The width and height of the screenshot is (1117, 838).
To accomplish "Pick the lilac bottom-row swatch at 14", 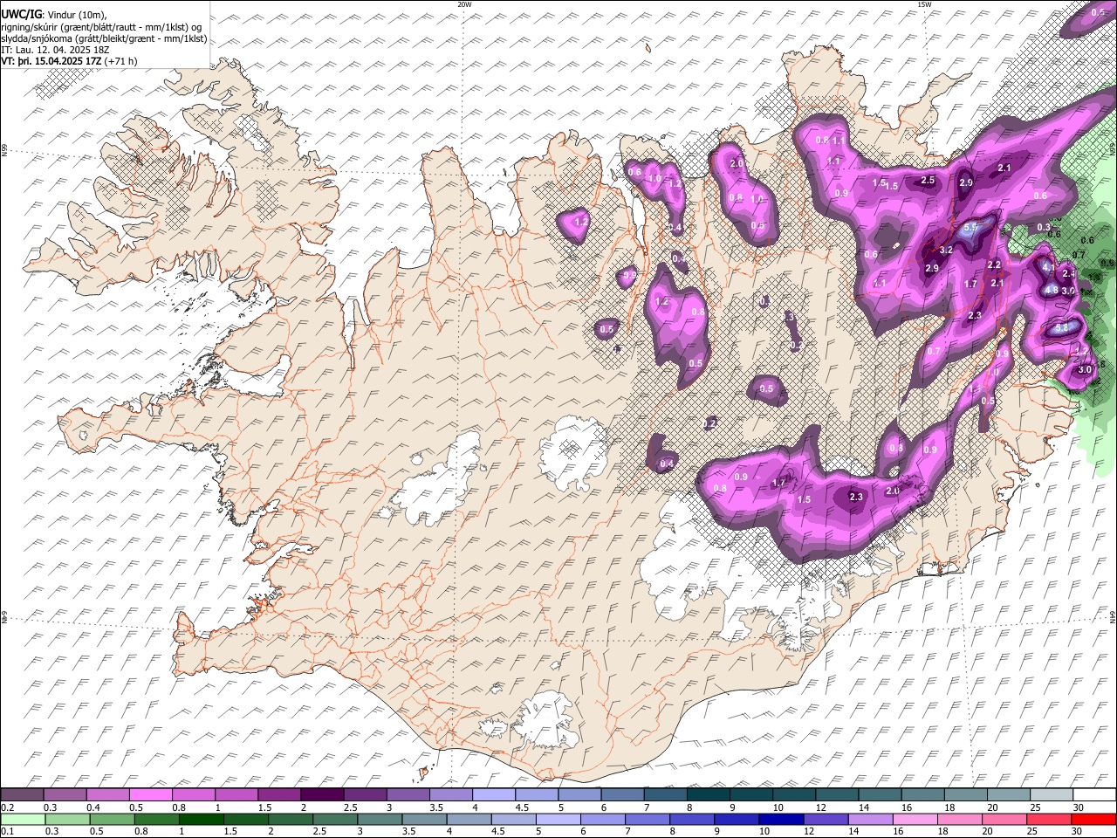I will [x=870, y=819].
